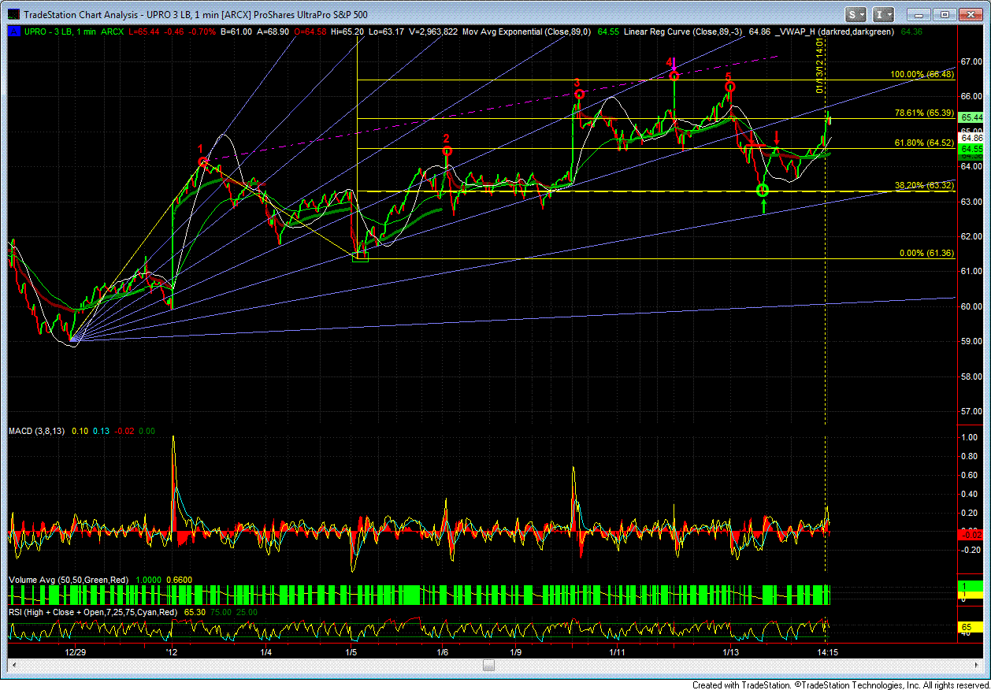
Task: Click the red -0.02 MACD axis tag
Action: (971, 535)
